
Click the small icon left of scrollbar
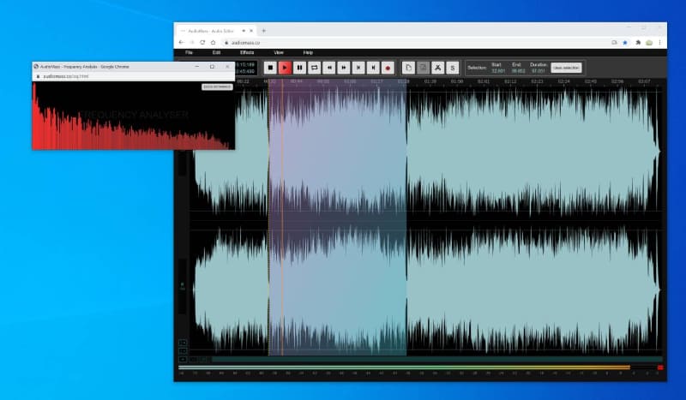(183, 360)
